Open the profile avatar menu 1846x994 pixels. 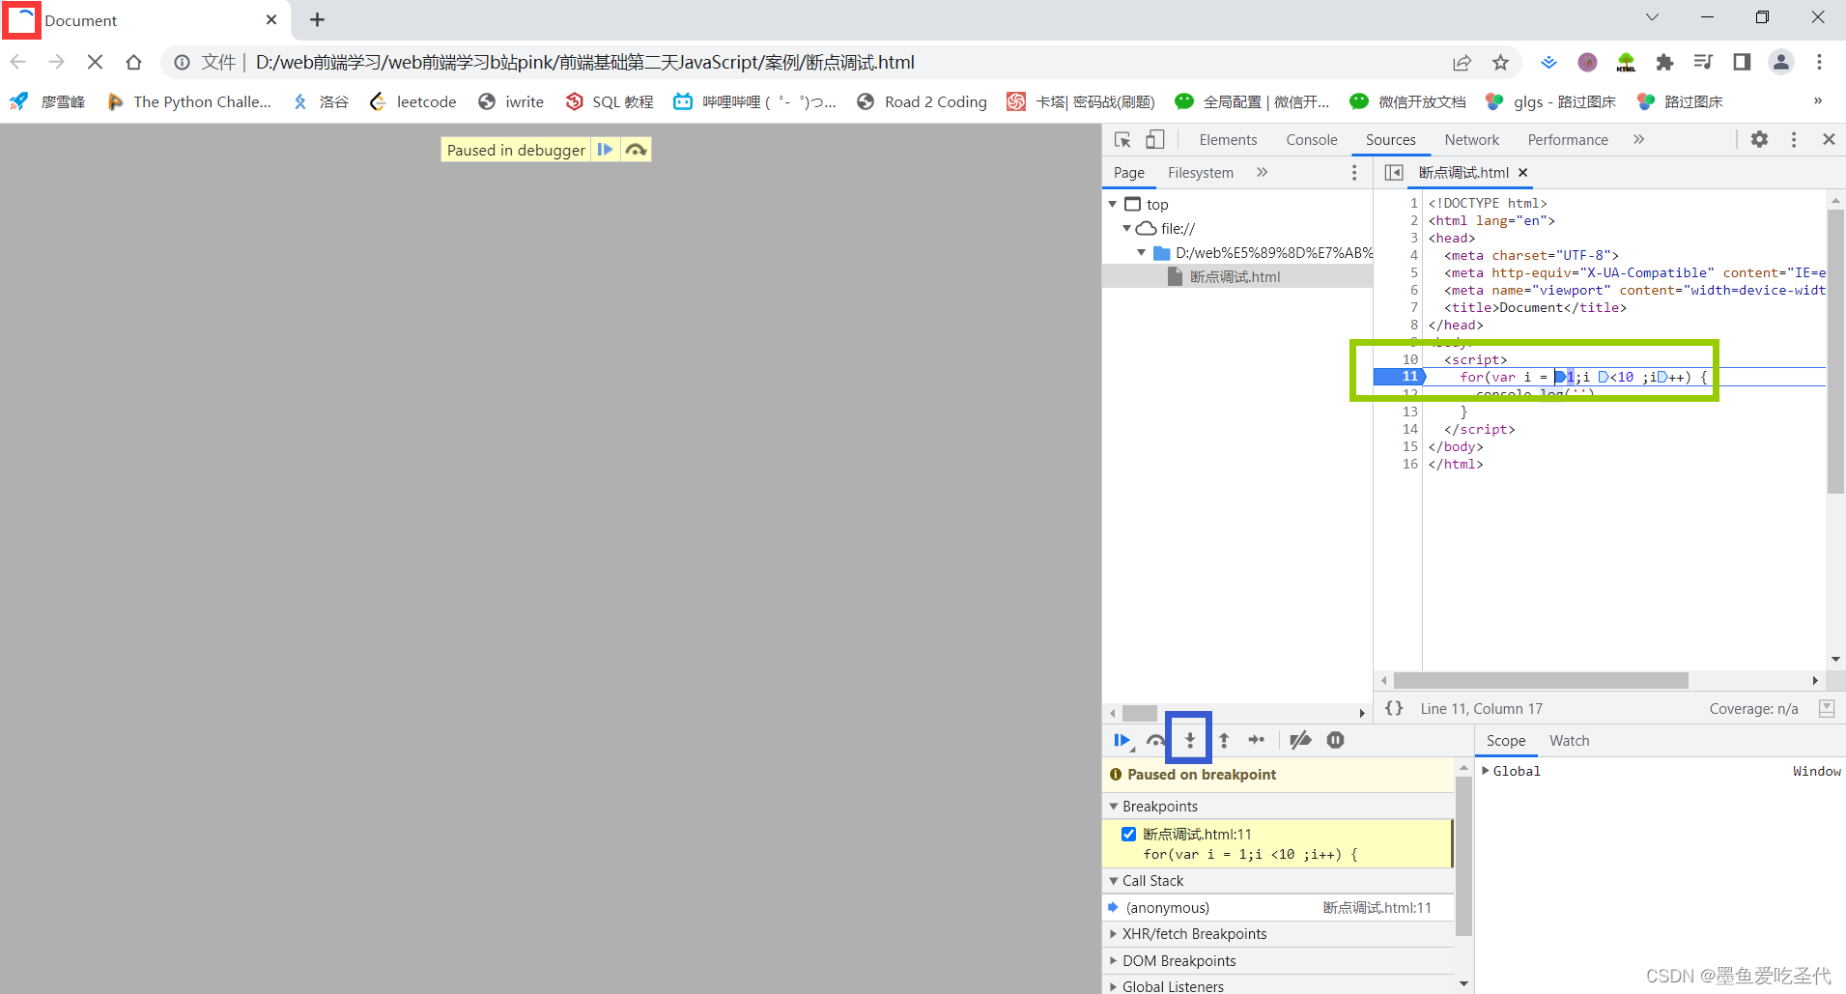pyautogui.click(x=1780, y=62)
